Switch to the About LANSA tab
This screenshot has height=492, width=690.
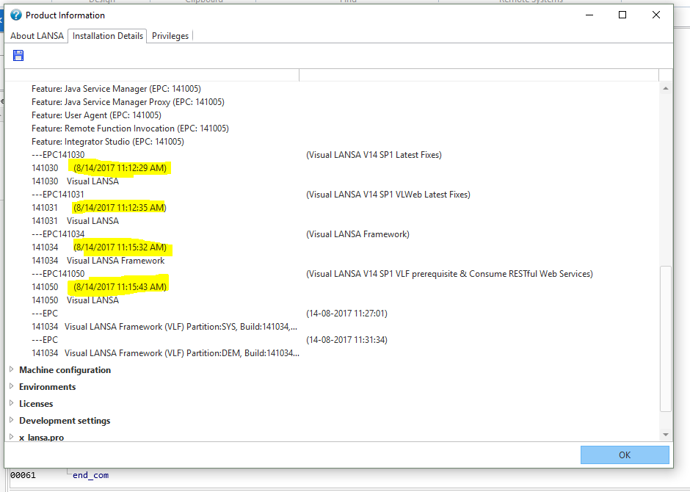(37, 36)
